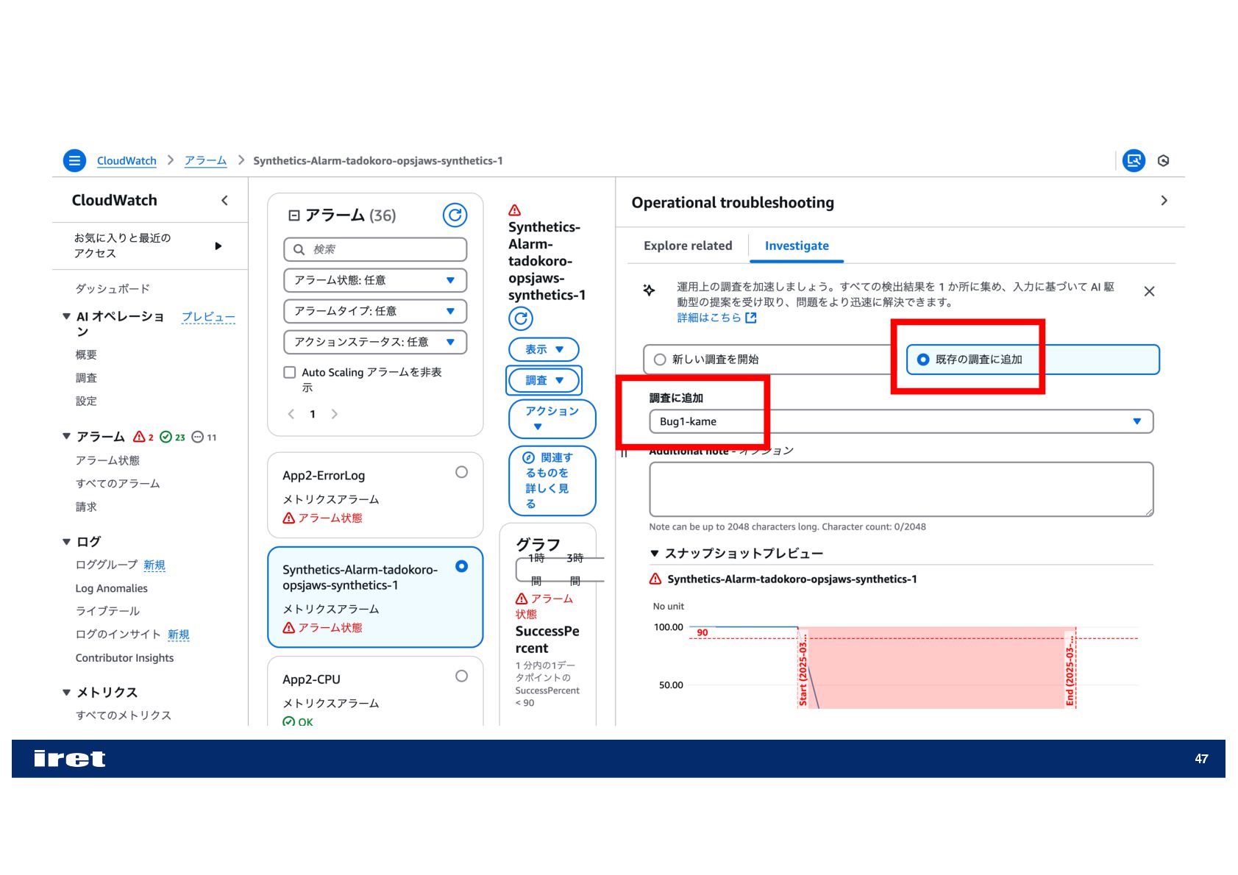Click the insufficient data count icon in sidebar
1238x875 pixels.
coord(197,437)
